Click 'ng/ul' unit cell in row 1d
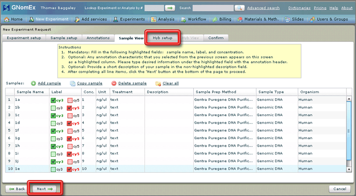 pyautogui.click(x=103, y=123)
